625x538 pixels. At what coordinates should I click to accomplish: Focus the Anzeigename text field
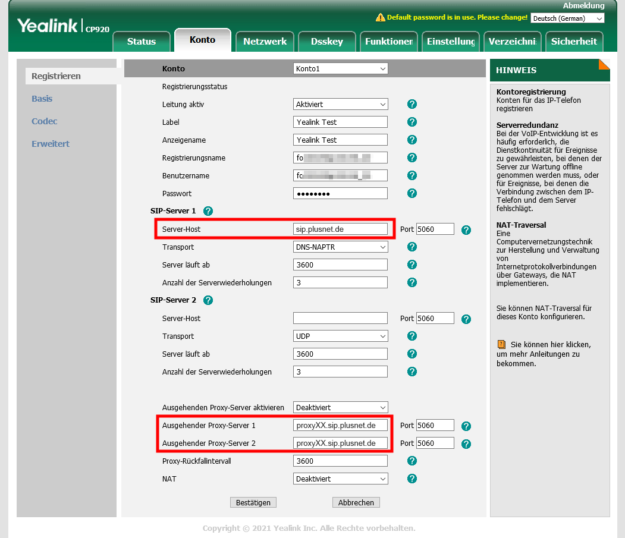(x=340, y=140)
